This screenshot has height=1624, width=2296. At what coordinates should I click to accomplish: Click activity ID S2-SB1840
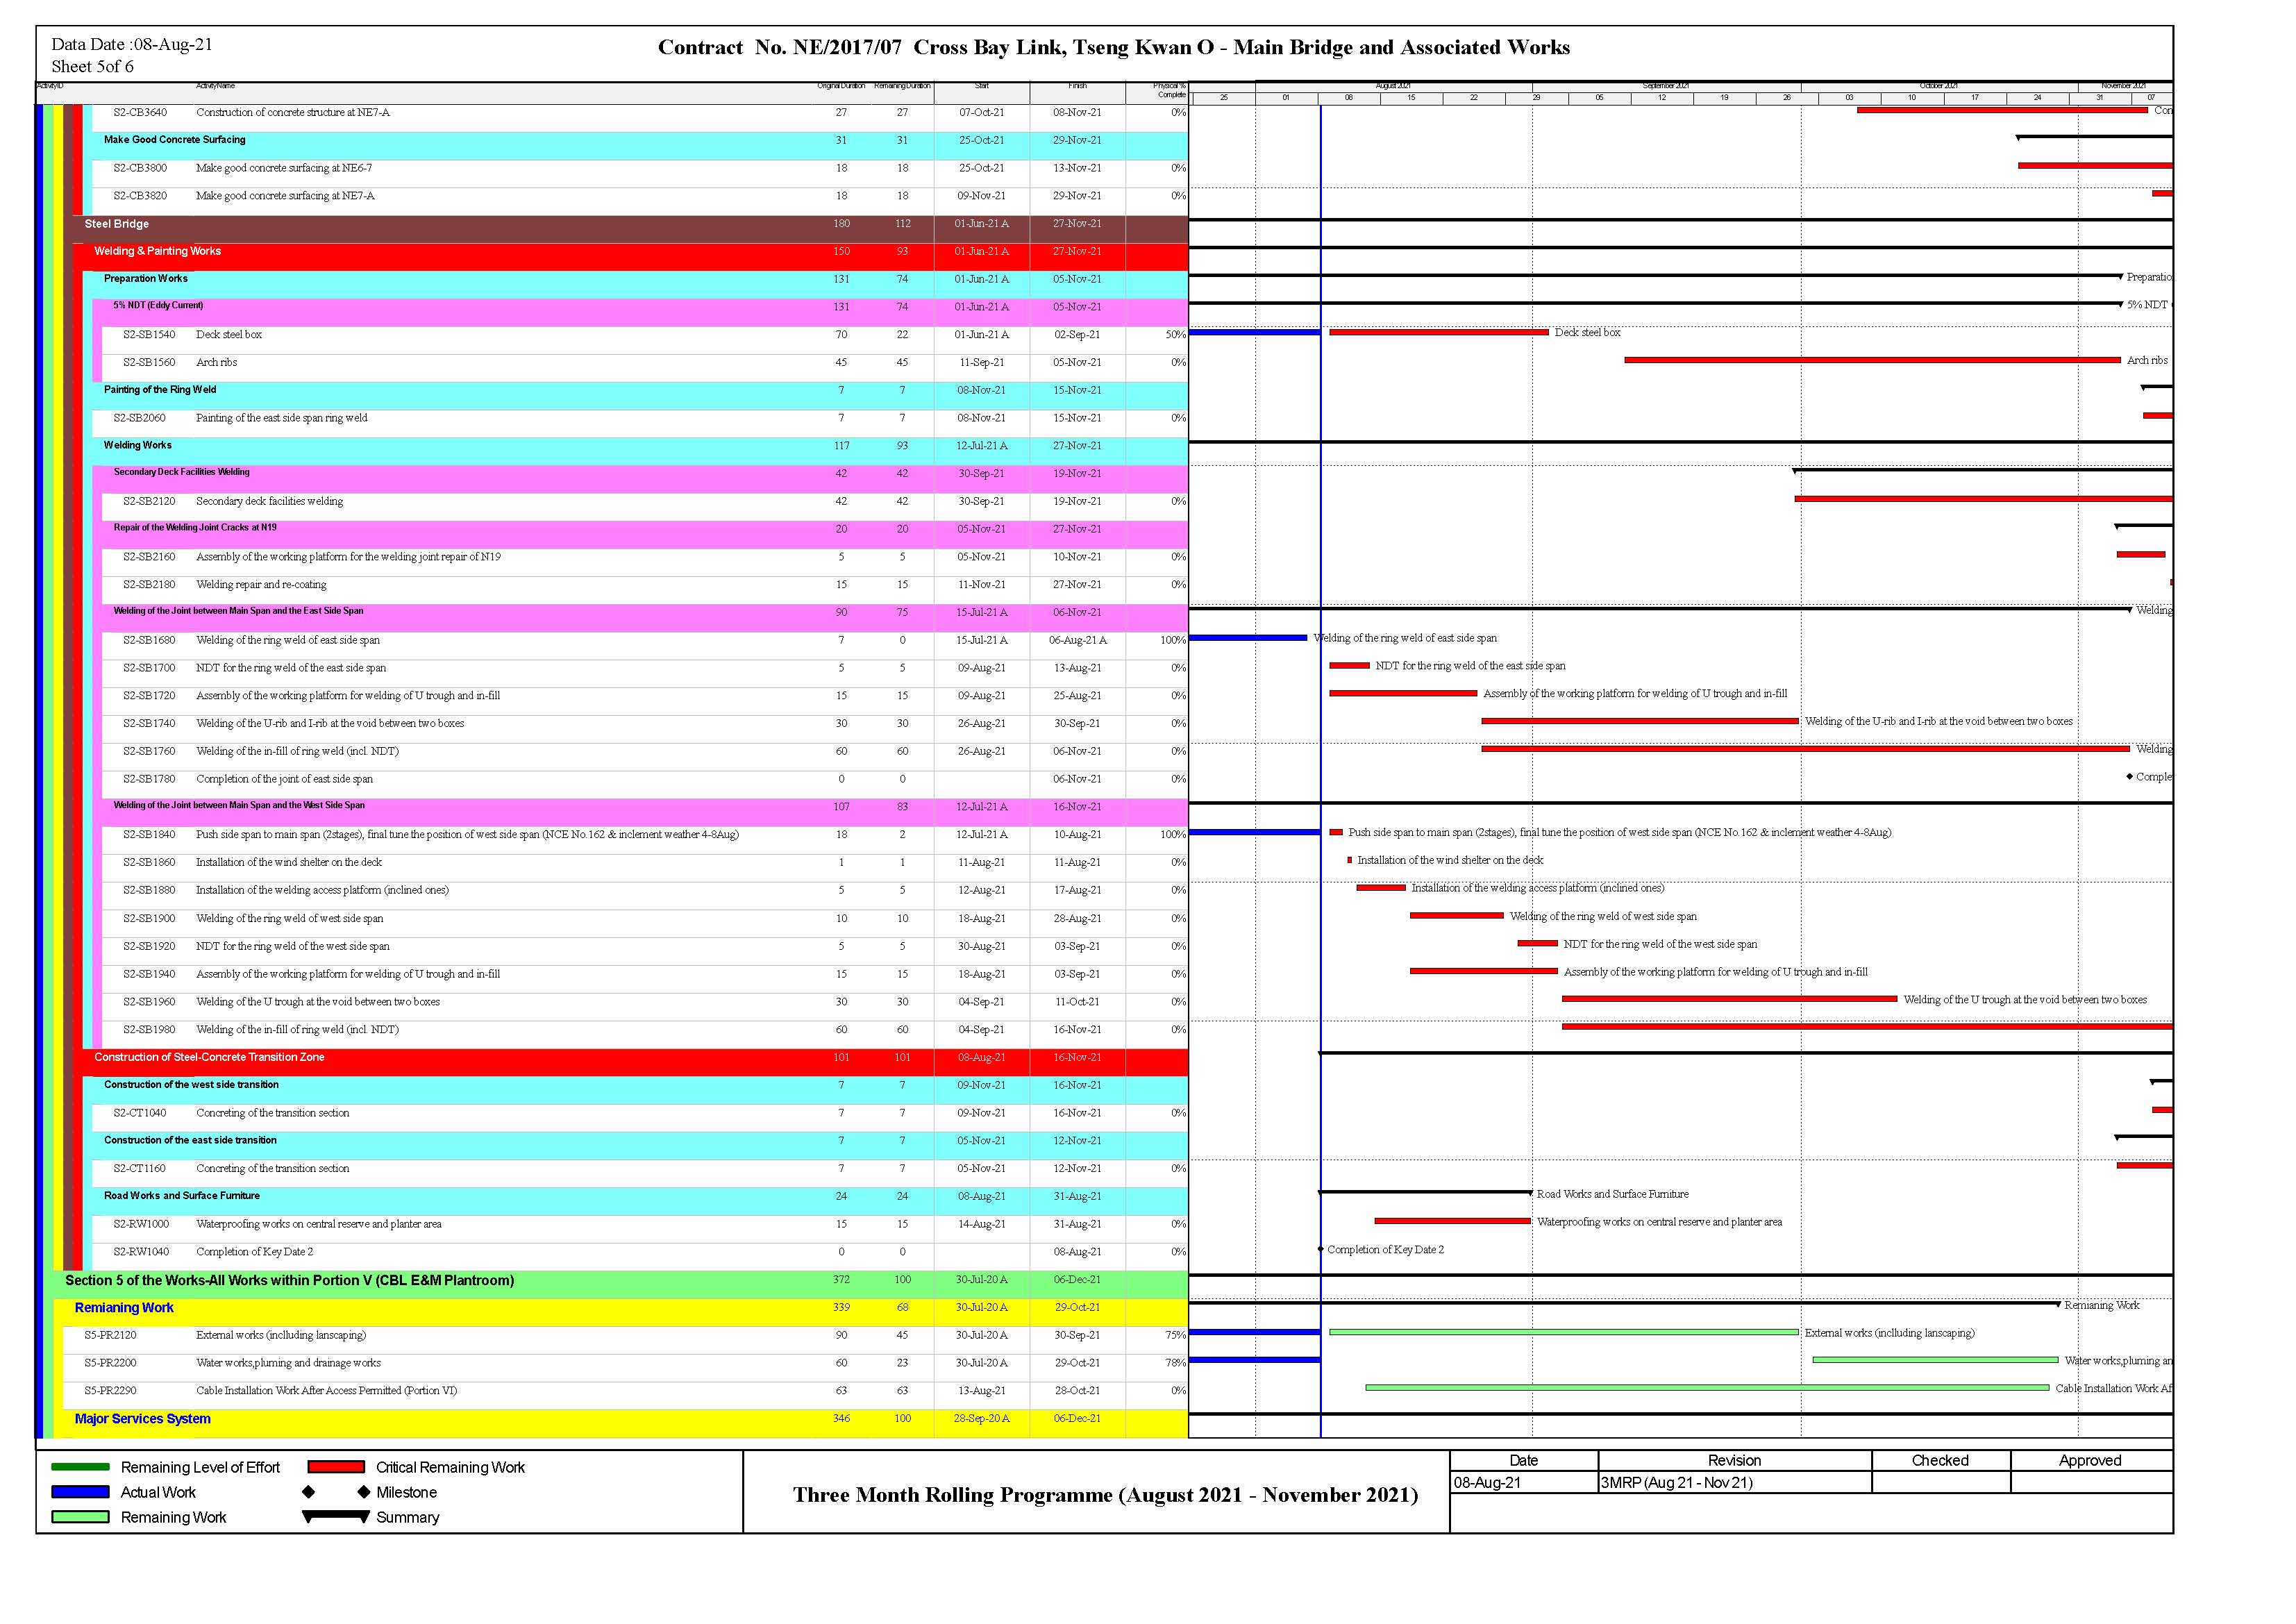(149, 835)
